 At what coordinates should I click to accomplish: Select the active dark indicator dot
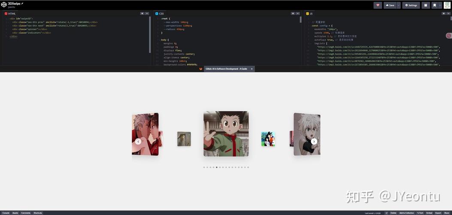tap(216, 167)
